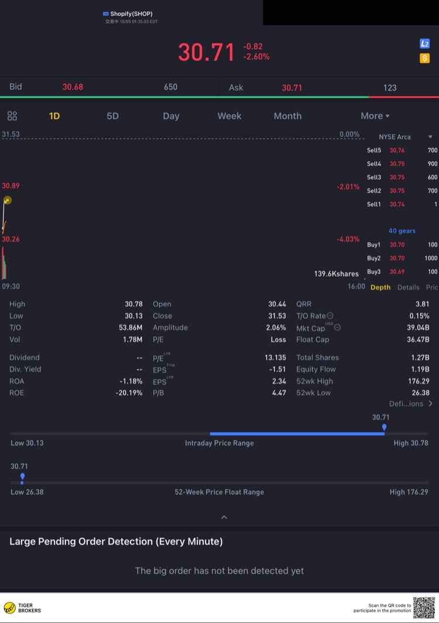Screen dimensions: 439x623
Task: Click the -2.60% change value
Action: pyautogui.click(x=256, y=57)
